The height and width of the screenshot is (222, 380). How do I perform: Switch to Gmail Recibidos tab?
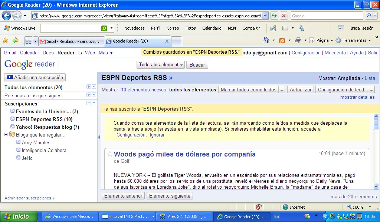tap(71, 41)
